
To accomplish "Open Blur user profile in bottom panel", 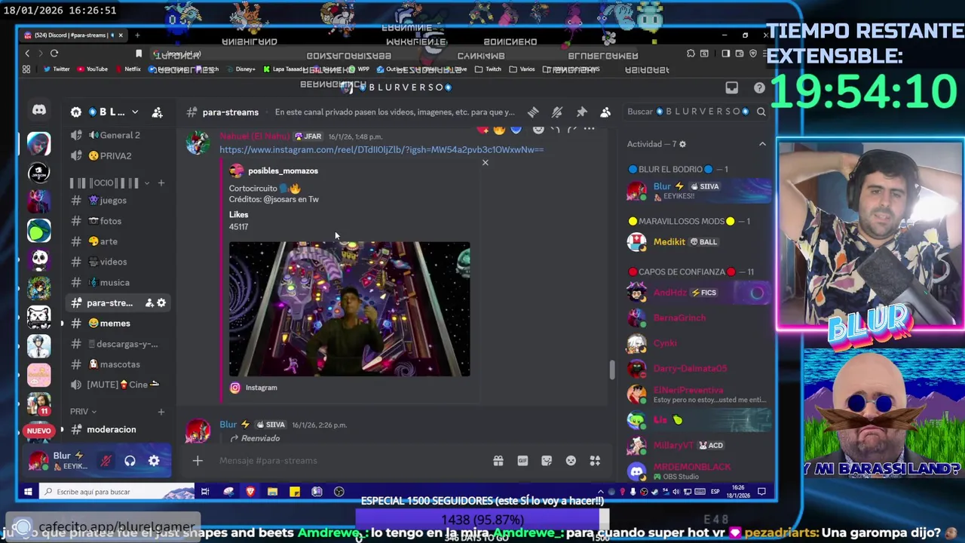I will [59, 461].
